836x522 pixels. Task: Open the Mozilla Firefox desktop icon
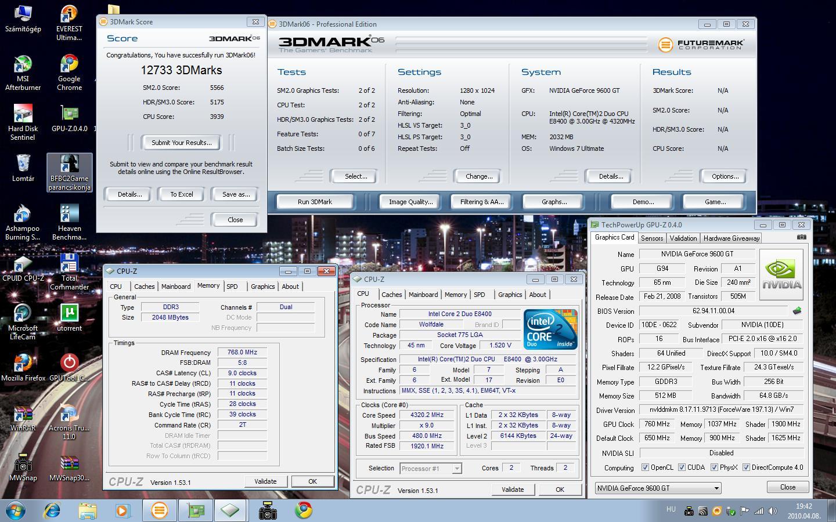click(23, 368)
